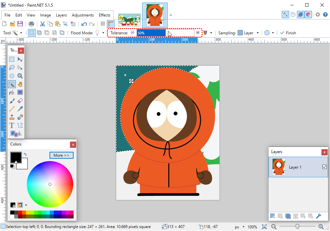The height and width of the screenshot is (231, 330).
Task: Select the Zoom tool in Tools panel
Action: click(x=20, y=76)
